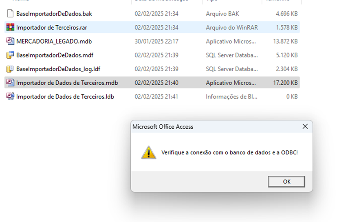The width and height of the screenshot is (361, 222).
Task: Click the BaseImportadorDeDados_log.ldf file icon
Action: 10,69
